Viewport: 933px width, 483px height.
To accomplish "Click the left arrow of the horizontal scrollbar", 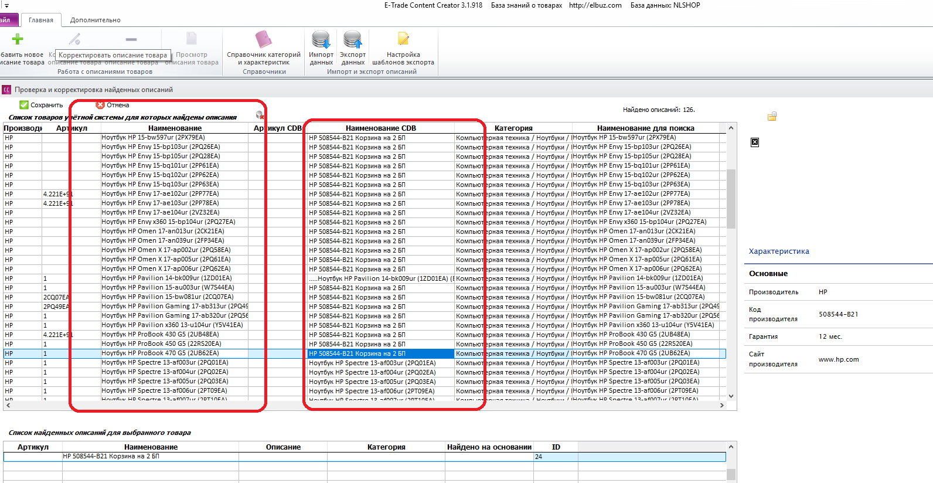I will 8,405.
